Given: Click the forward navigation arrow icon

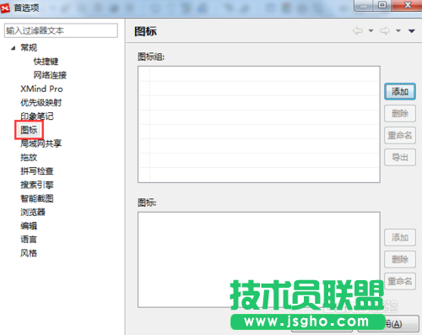Looking at the screenshot, I should point(385,30).
